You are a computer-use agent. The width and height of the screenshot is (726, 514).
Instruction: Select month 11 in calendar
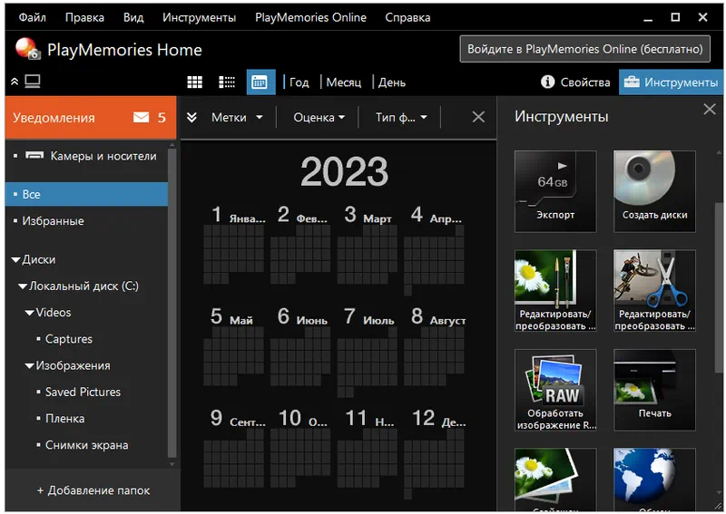click(368, 448)
